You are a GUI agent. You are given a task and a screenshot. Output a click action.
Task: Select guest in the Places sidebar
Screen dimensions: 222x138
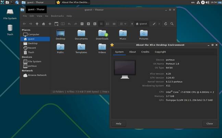35,39
